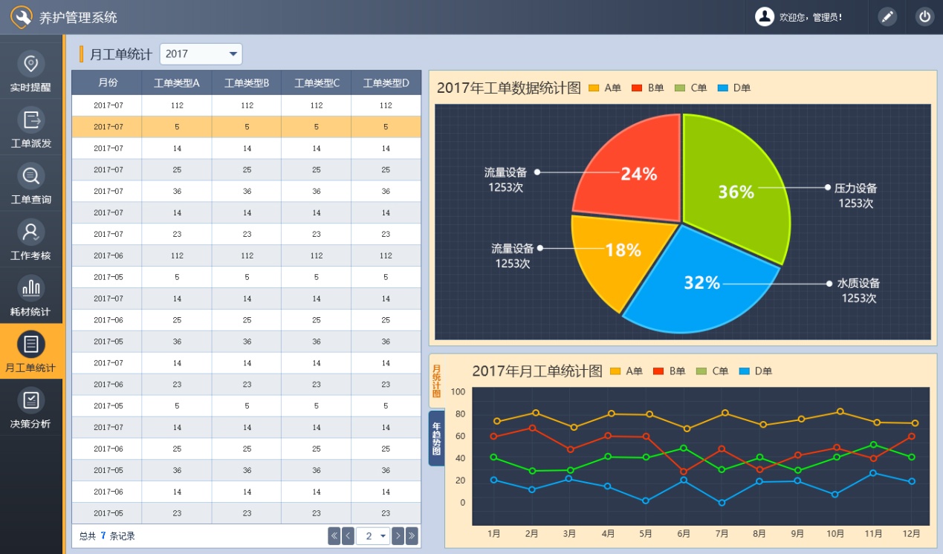
Task: Toggle the B单 legend in line chart
Action: (669, 371)
